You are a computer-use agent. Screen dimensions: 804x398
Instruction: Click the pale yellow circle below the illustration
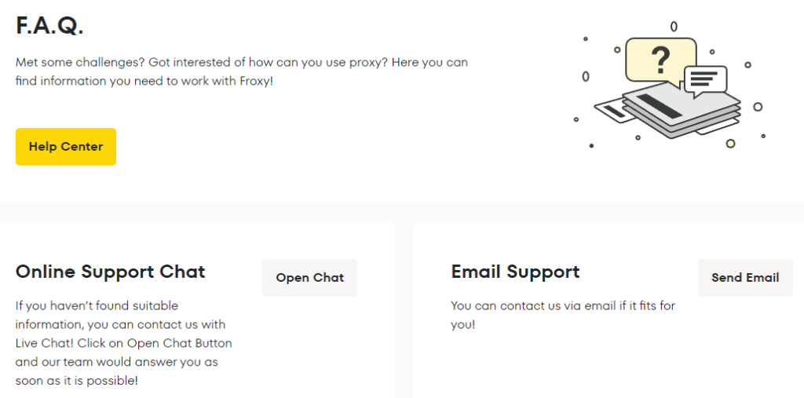730,144
